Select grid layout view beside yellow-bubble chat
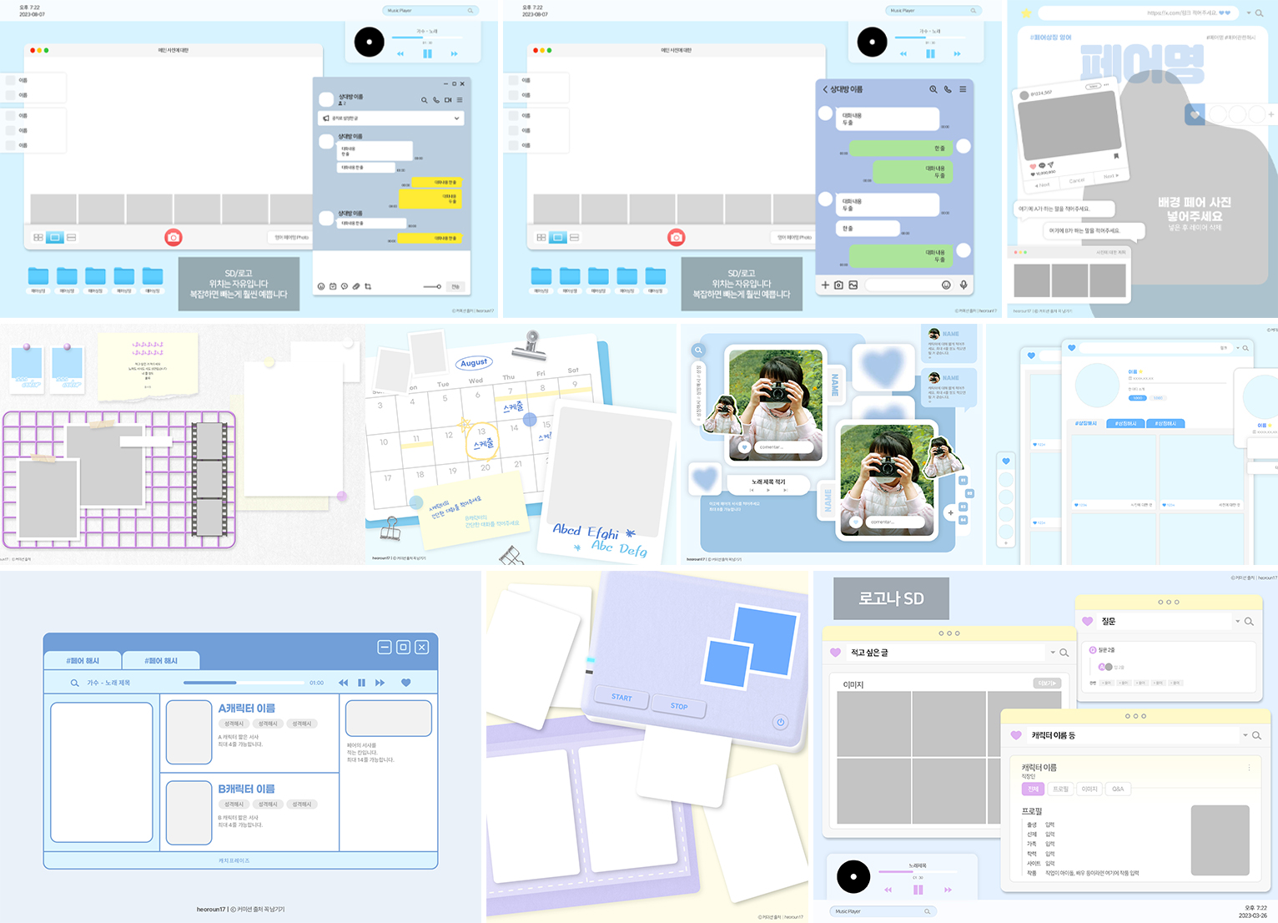 click(x=38, y=238)
